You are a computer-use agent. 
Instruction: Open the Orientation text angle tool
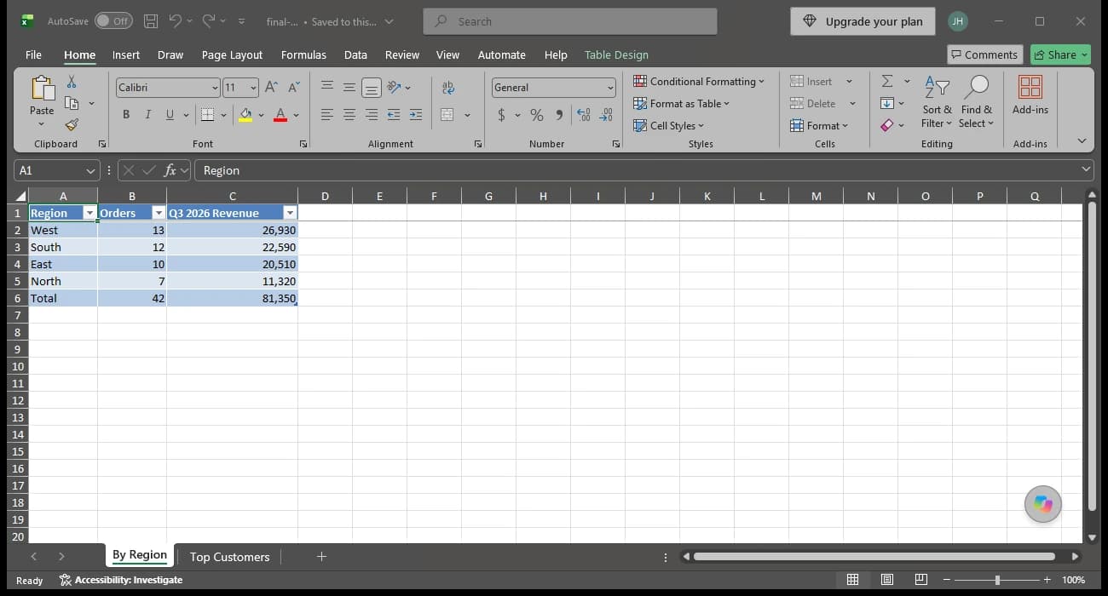(x=394, y=87)
